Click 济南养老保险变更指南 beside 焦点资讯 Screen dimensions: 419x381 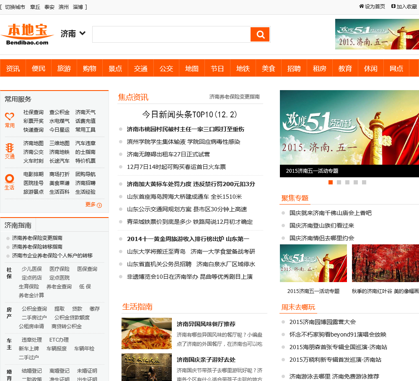tap(234, 97)
